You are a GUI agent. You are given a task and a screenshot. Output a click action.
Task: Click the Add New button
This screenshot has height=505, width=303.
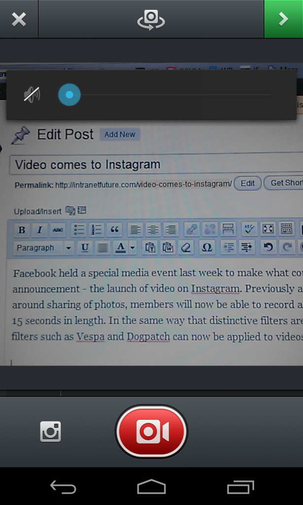120,135
